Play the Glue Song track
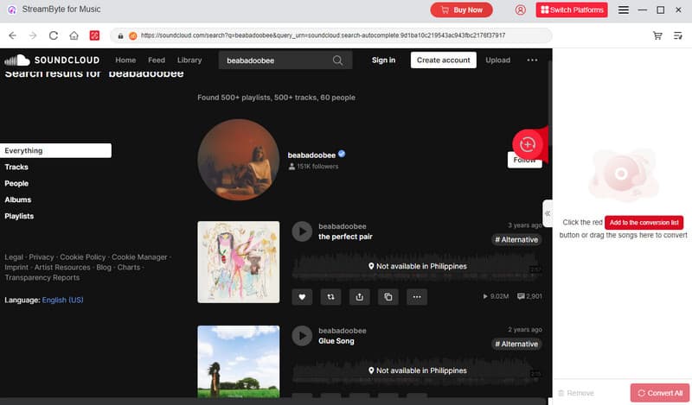 302,336
